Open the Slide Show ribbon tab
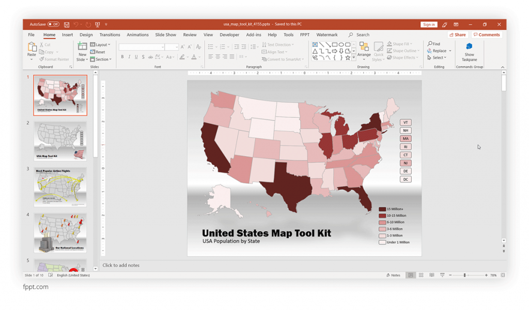The width and height of the screenshot is (529, 310). click(x=165, y=35)
